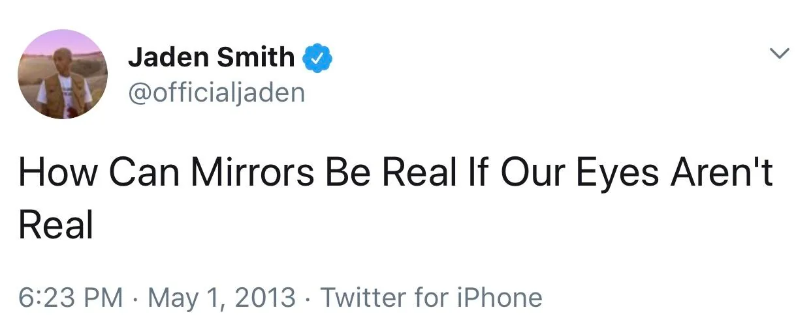
Task: Open the @officialjaden handle link
Action: point(217,92)
